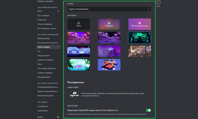Image resolution: width=198 pixels, height=119 pixels.
Task: Click the logout icon next to Выйти
Action: click(x=58, y=117)
